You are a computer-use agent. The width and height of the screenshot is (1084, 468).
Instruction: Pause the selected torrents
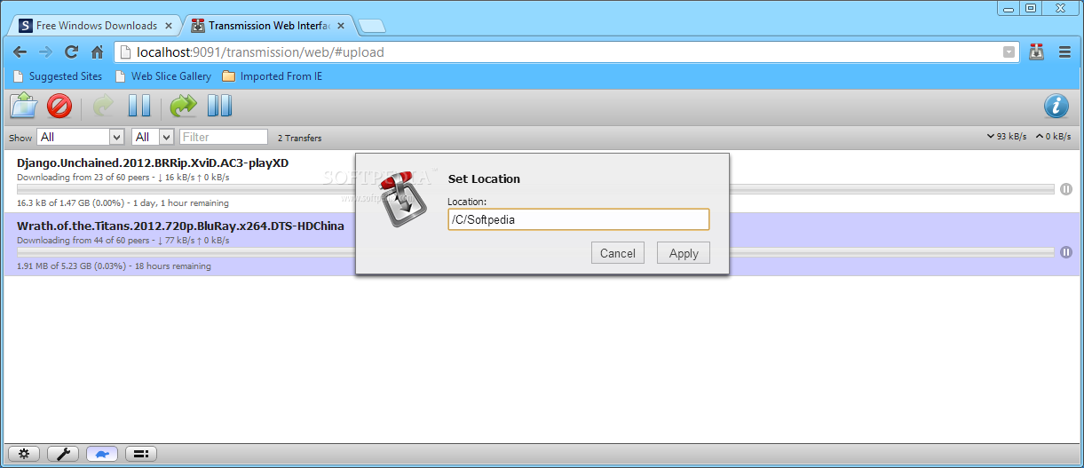[139, 107]
